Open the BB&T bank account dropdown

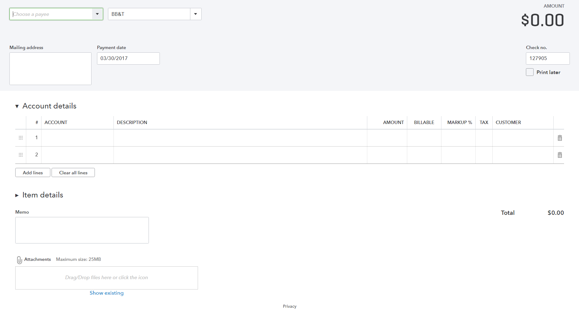coord(196,14)
